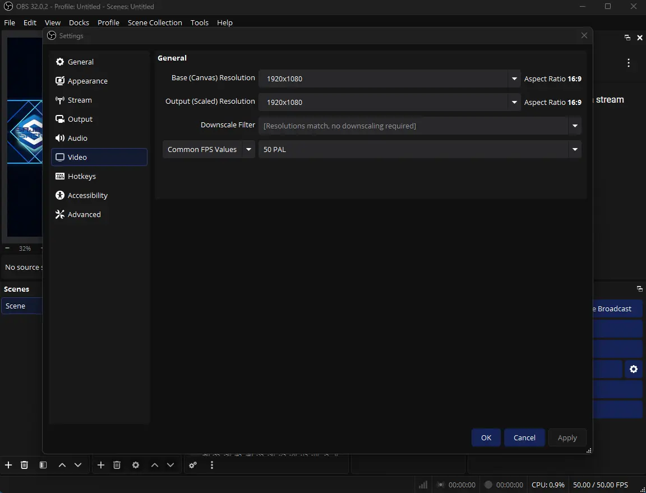Remove the selected scene using its trash icon
This screenshot has width=646, height=493.
(25, 465)
